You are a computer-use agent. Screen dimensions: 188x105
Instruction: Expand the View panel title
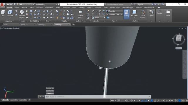click(x=114, y=21)
